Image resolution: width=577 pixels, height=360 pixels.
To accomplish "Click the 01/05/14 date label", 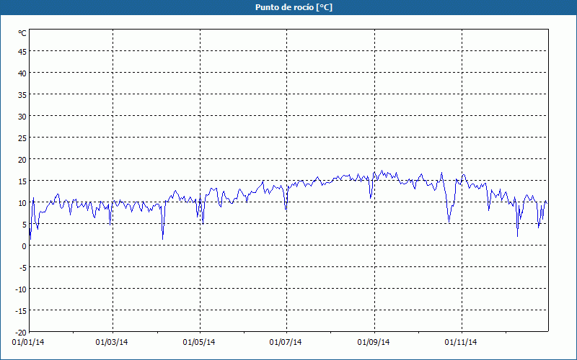I will pos(199,343).
